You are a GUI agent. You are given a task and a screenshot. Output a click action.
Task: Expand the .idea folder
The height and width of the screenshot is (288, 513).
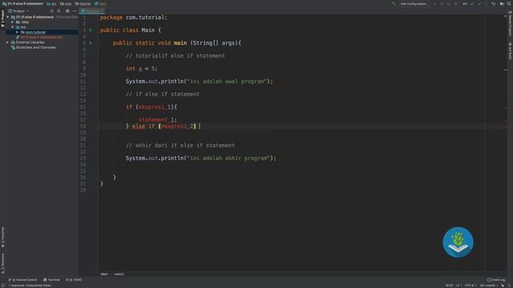click(x=13, y=22)
